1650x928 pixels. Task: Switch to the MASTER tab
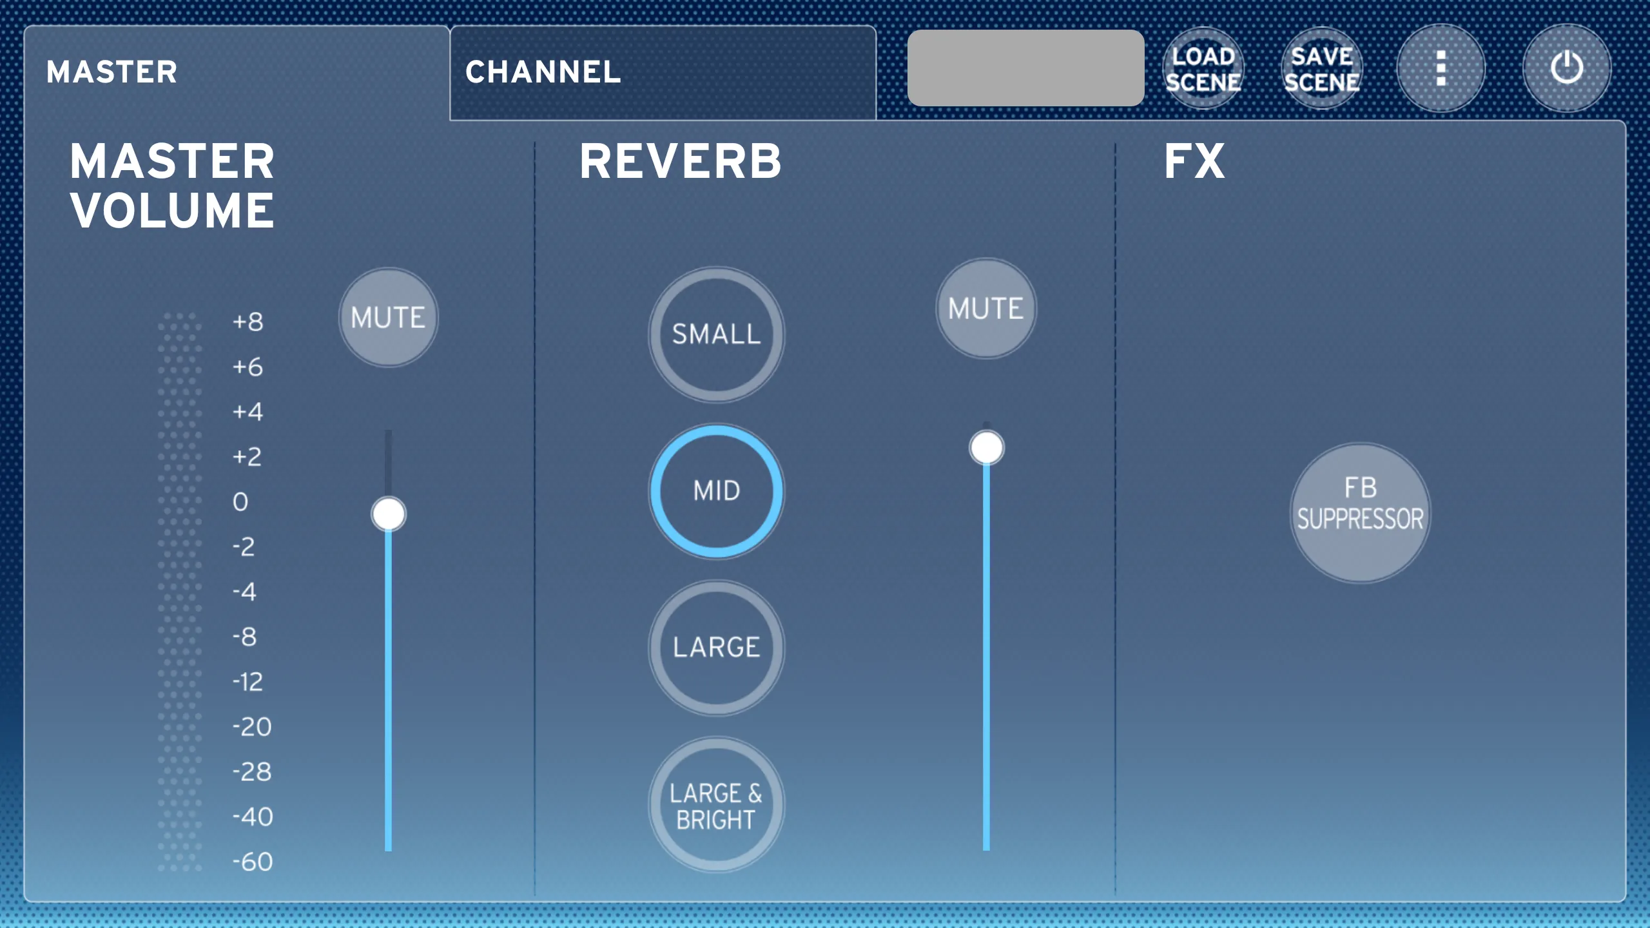coord(111,70)
